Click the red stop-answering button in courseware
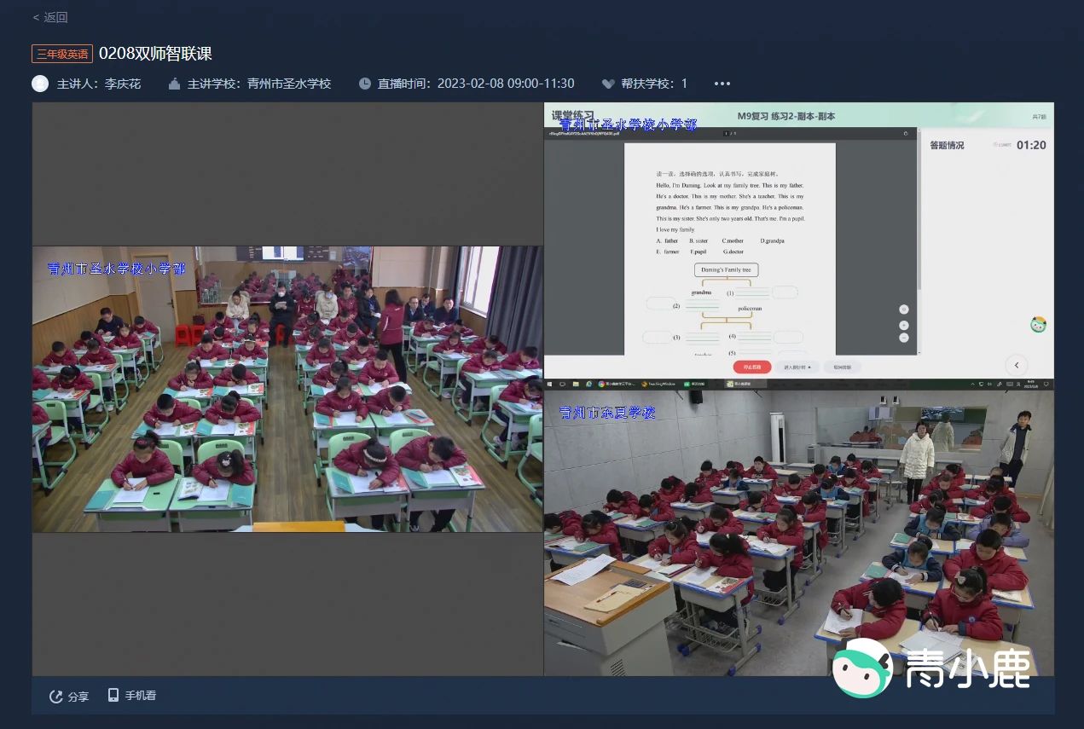This screenshot has width=1084, height=729. tap(751, 367)
